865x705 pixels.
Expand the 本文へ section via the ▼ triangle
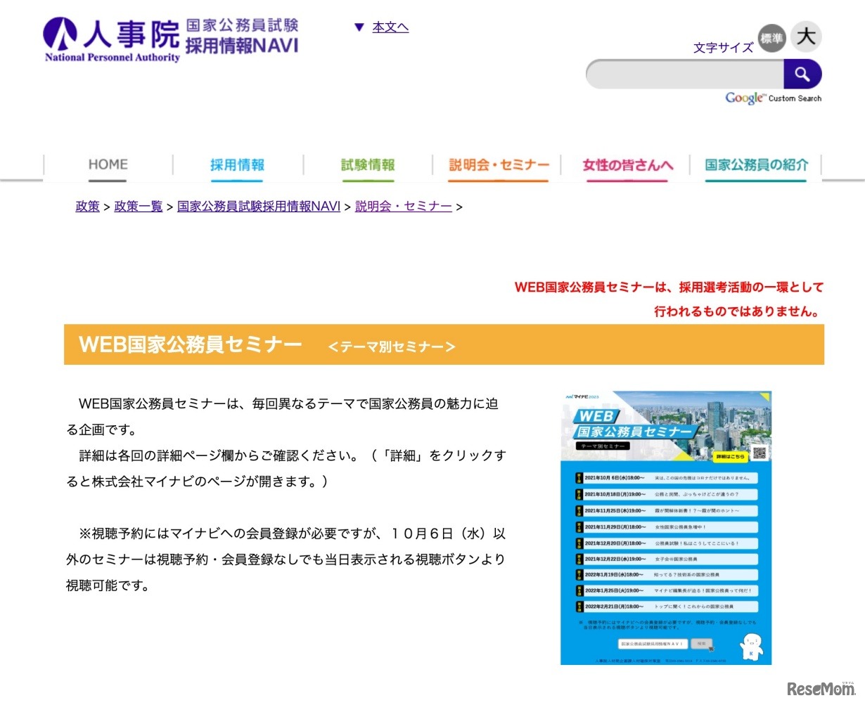[x=360, y=27]
